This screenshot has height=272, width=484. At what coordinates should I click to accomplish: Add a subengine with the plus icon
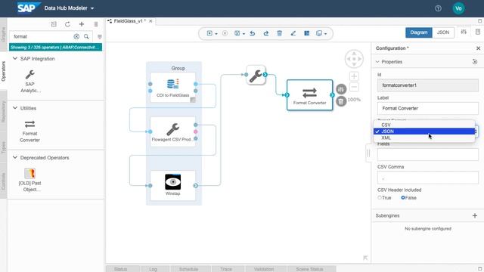pyautogui.click(x=475, y=215)
